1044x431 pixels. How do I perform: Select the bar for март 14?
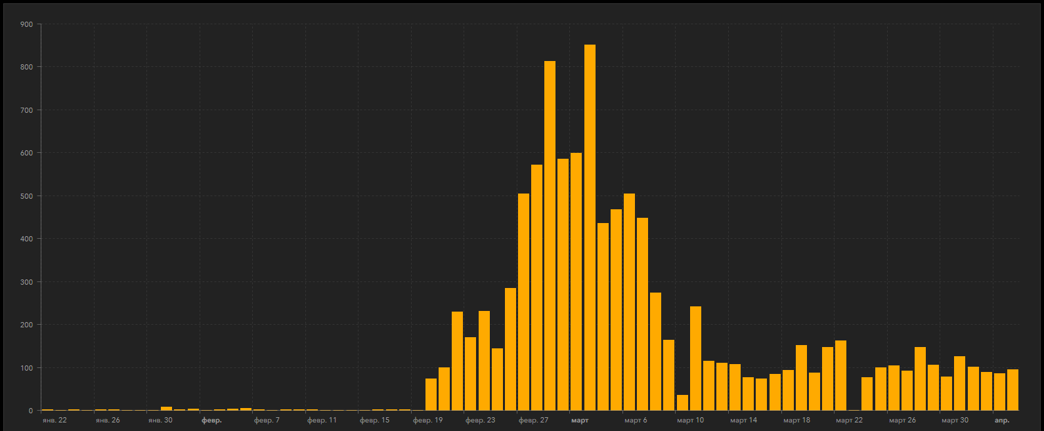pyautogui.click(x=735, y=387)
